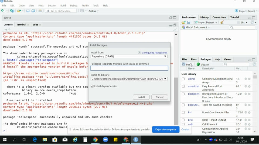Viewport: 259px width, 145px height.
Task: Switch to the Help tab
Action: [x=217, y=59]
